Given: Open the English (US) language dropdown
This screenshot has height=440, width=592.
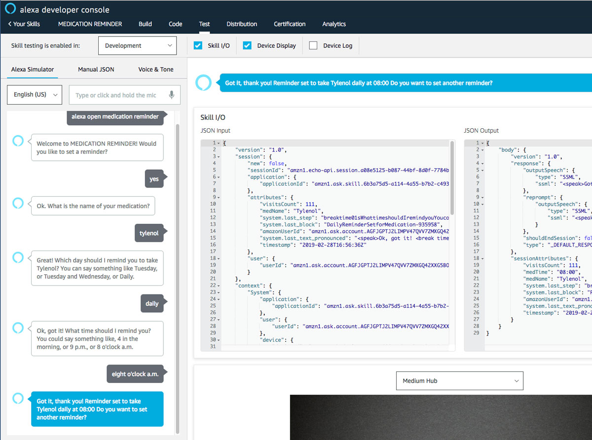Looking at the screenshot, I should coord(35,95).
